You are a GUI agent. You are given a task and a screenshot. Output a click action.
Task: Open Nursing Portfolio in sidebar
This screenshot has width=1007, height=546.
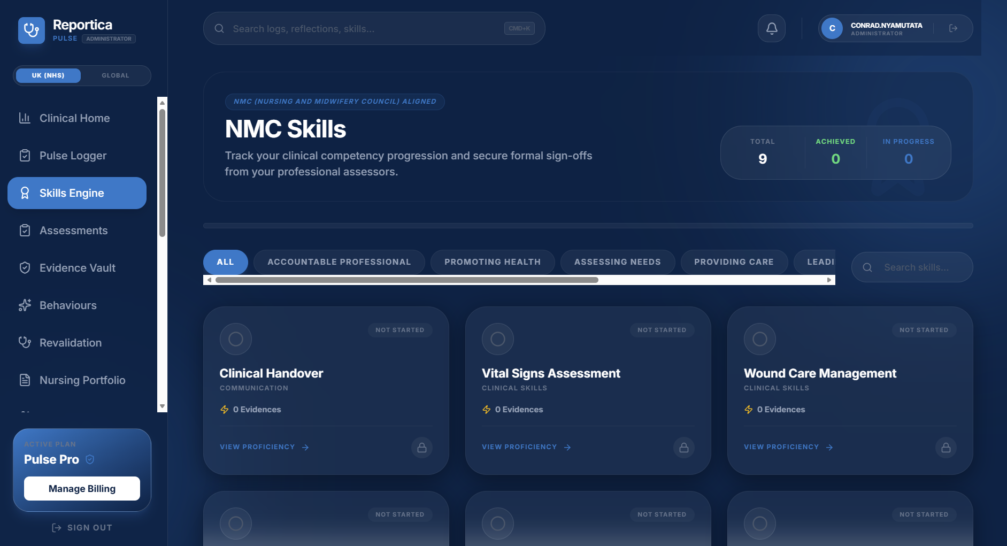(77, 380)
